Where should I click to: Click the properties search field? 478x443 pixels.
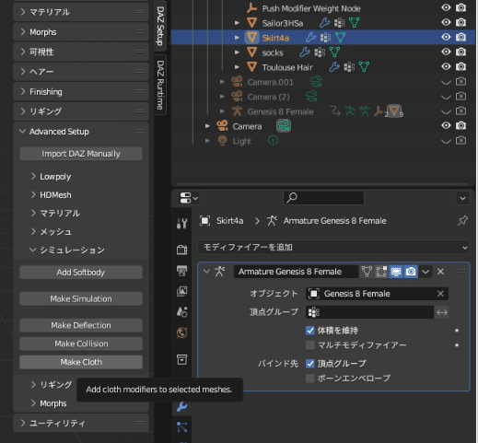(323, 198)
